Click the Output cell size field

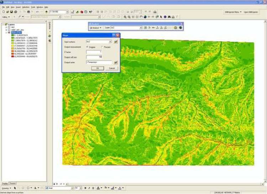[x=94, y=57]
